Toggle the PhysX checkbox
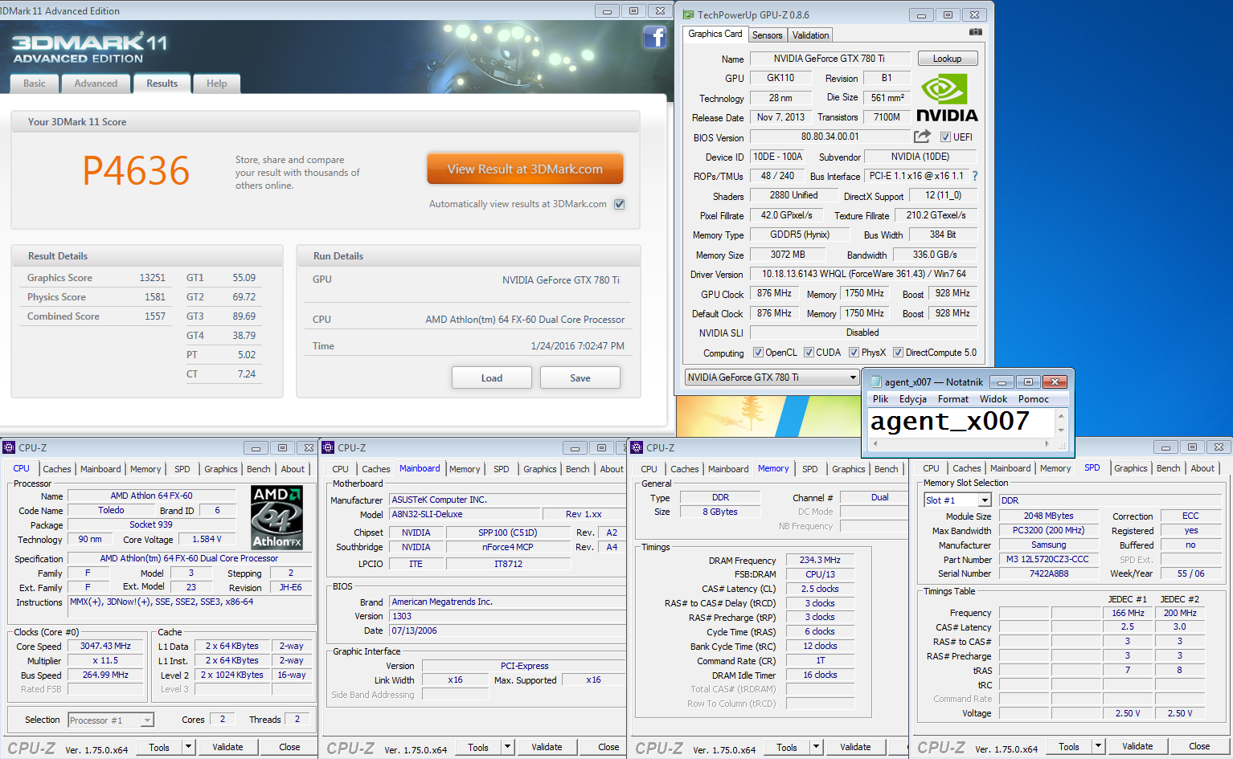Image resolution: width=1233 pixels, height=759 pixels. (854, 353)
